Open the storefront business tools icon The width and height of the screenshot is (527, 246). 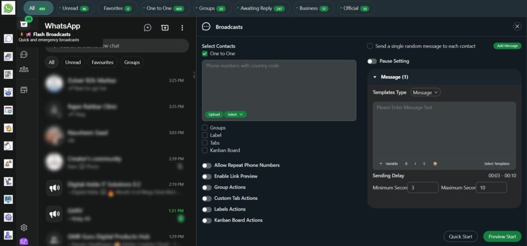[24, 90]
